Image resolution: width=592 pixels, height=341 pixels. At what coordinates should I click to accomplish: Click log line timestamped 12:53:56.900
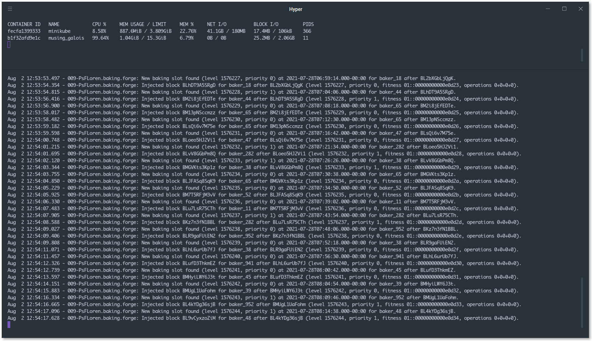point(232,106)
